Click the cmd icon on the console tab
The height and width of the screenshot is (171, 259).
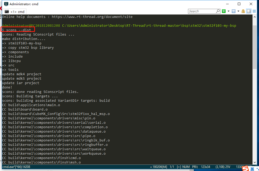click(x=7, y=12)
